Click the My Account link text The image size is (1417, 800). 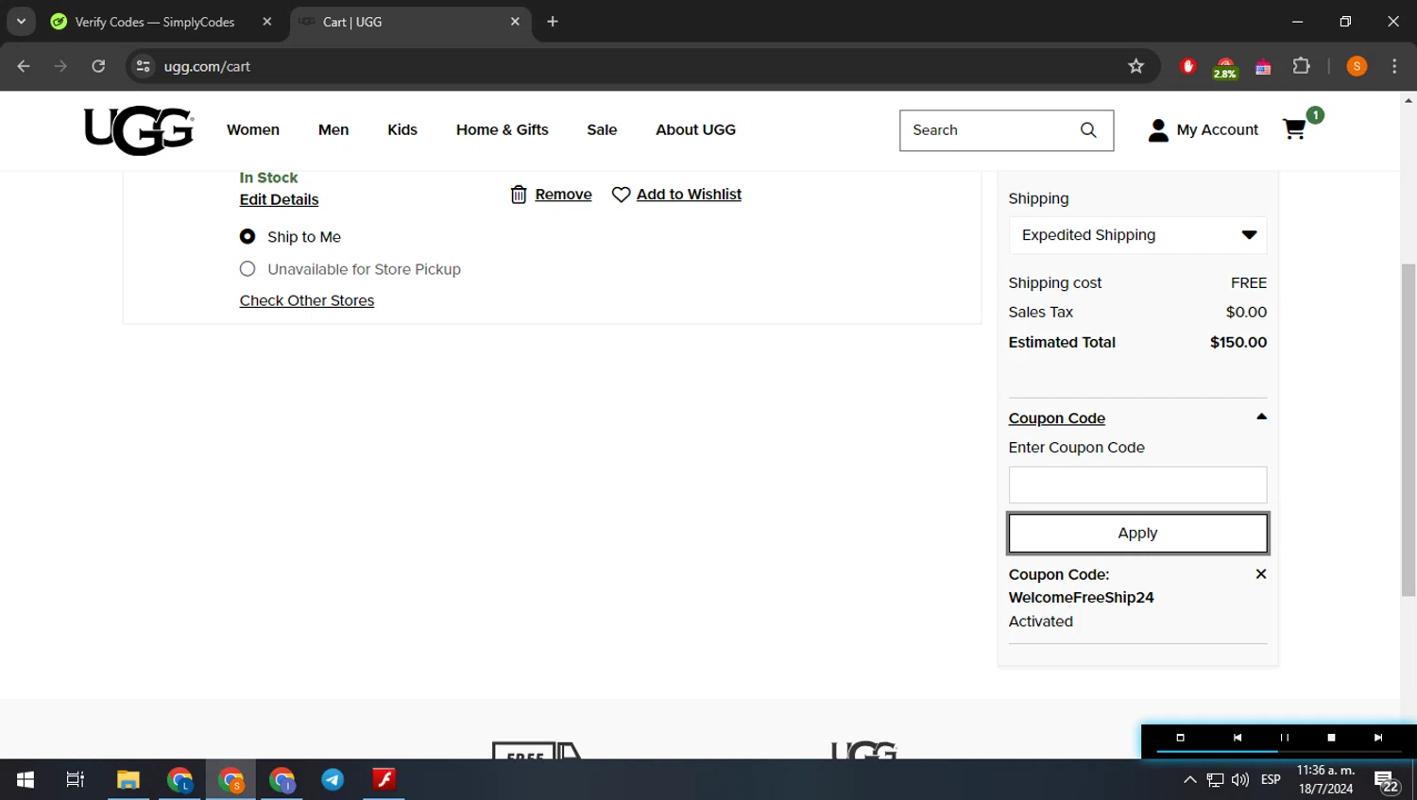(1217, 130)
